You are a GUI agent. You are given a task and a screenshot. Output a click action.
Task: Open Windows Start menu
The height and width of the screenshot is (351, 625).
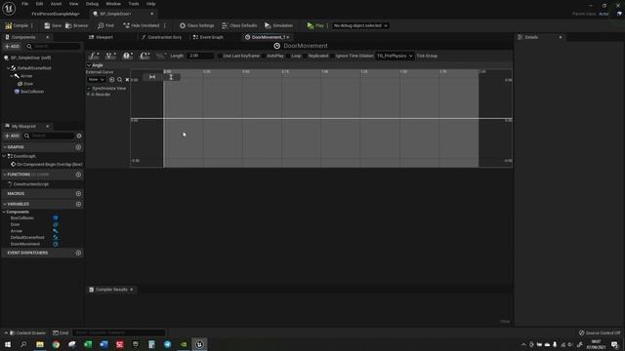tap(8, 344)
